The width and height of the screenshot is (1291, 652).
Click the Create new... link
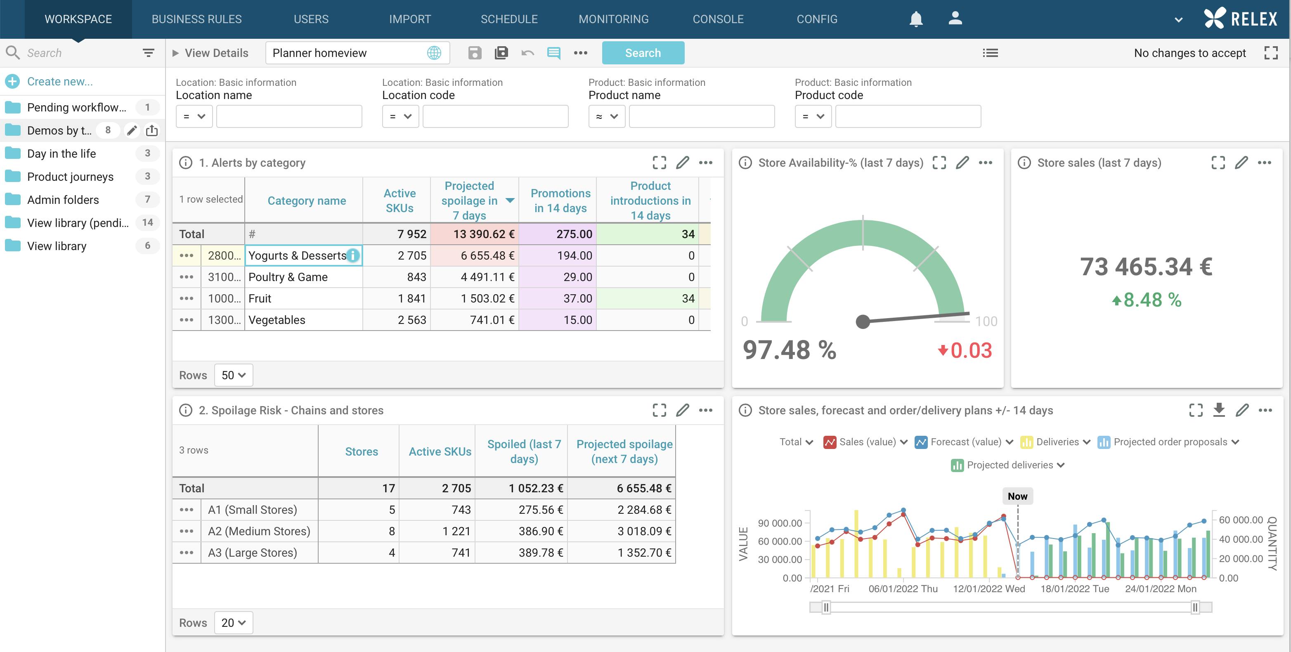(x=59, y=81)
